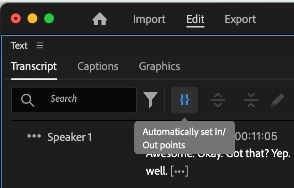Click the search magnifier icon
This screenshot has height=188, width=294.
[x=27, y=100]
